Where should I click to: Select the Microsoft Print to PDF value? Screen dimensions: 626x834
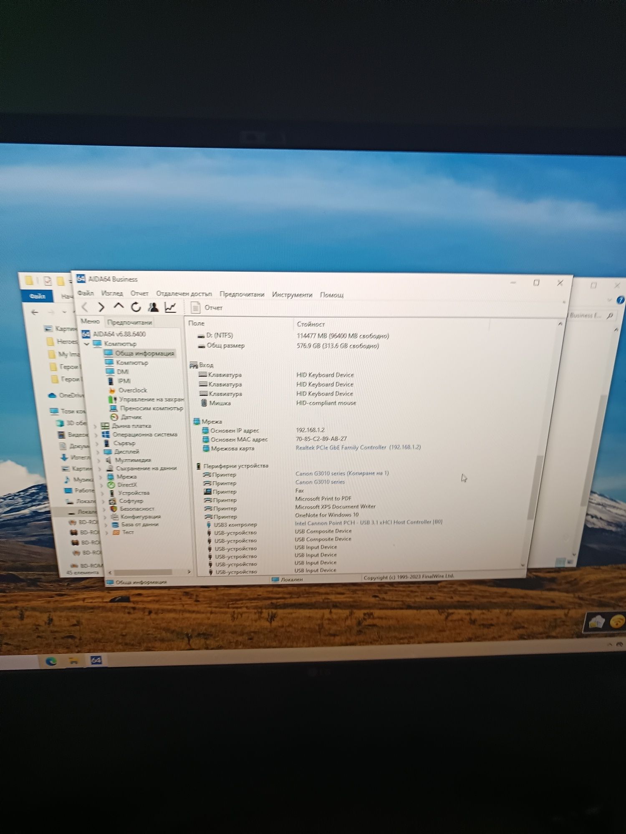point(323,499)
